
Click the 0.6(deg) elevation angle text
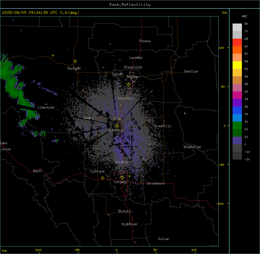[x=69, y=13]
